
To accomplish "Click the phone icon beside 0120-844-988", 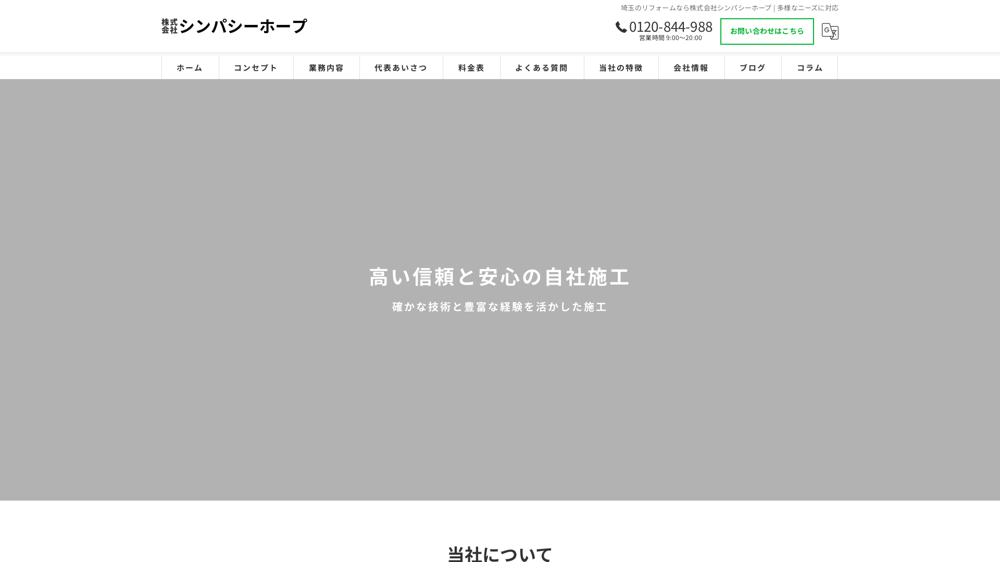I will point(621,27).
